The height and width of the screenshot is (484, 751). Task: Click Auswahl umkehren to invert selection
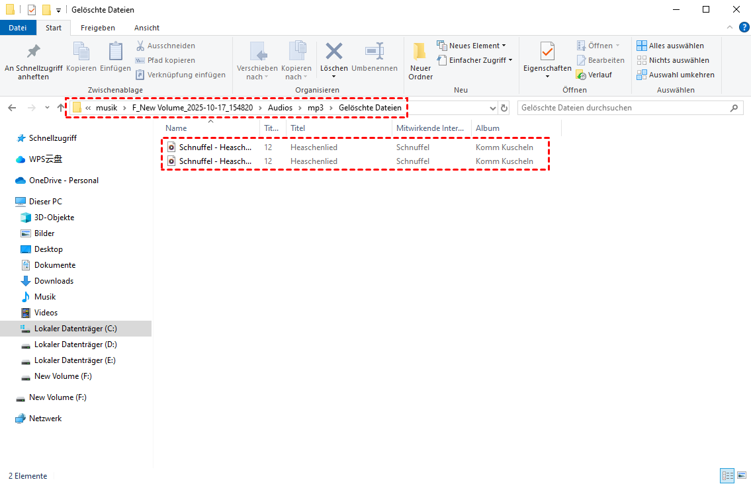coord(676,75)
